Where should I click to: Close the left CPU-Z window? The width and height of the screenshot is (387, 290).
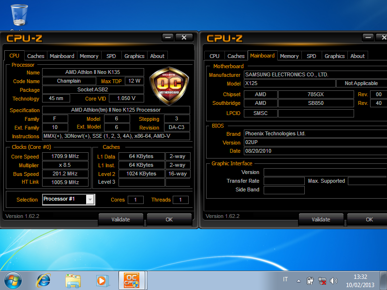[184, 38]
